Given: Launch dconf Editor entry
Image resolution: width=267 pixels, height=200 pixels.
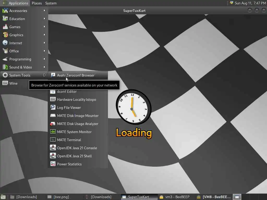Looking at the screenshot, I should point(78,92).
